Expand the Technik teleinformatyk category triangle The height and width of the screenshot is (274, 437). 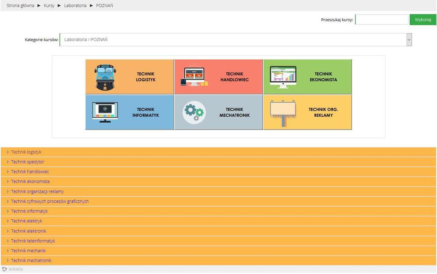[8, 241]
